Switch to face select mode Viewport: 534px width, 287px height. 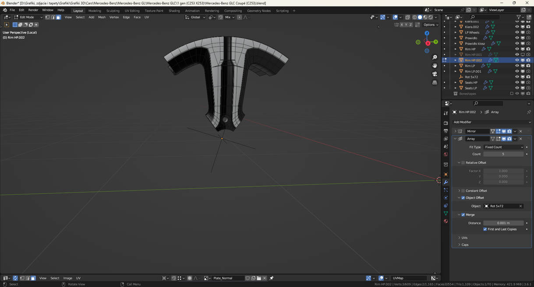58,18
